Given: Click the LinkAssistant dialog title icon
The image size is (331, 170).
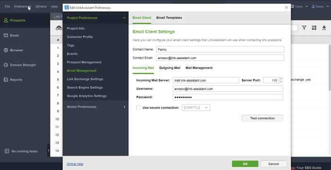Looking at the screenshot, I should pos(67,8).
